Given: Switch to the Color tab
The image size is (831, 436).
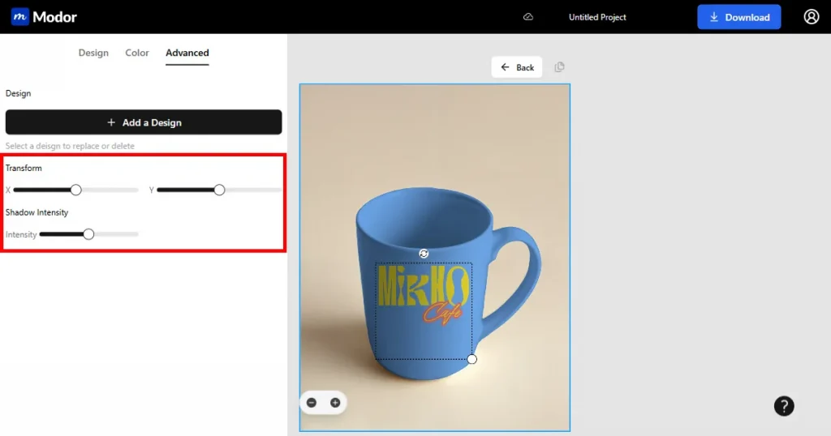Looking at the screenshot, I should tap(136, 53).
